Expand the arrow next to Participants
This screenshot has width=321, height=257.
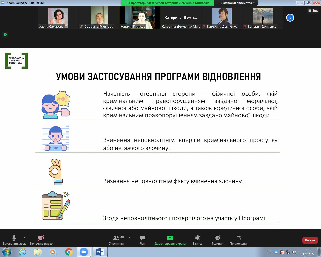(130, 238)
